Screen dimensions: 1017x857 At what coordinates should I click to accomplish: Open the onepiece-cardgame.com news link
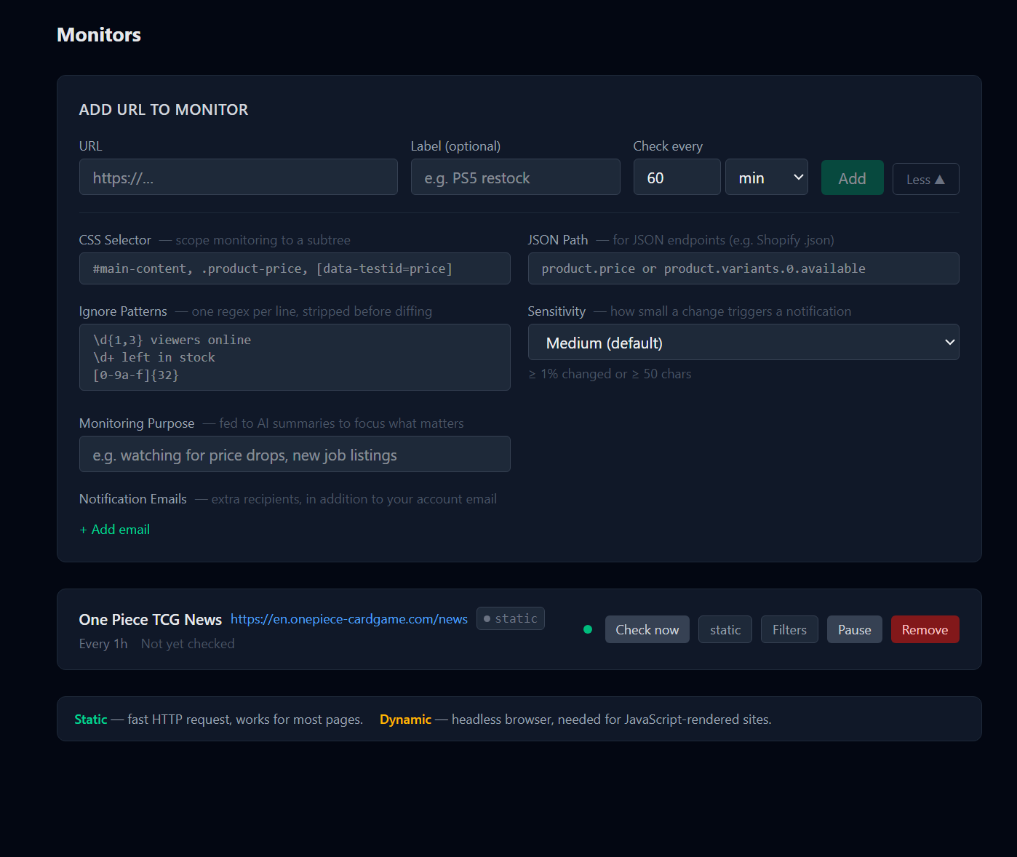click(349, 619)
